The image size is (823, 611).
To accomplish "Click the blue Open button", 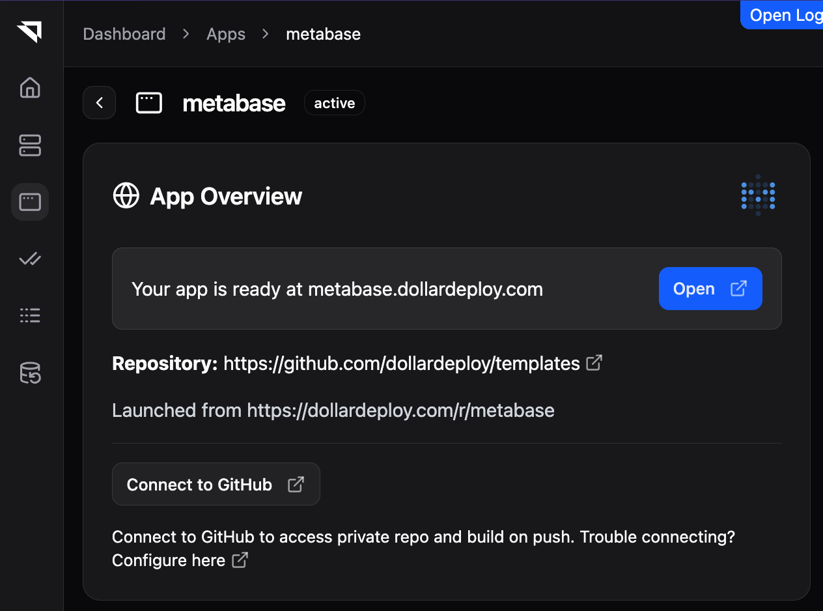I will coord(710,289).
